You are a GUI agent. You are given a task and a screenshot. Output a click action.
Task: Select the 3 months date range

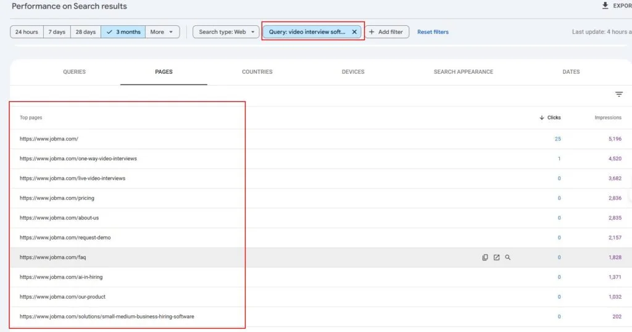(123, 32)
